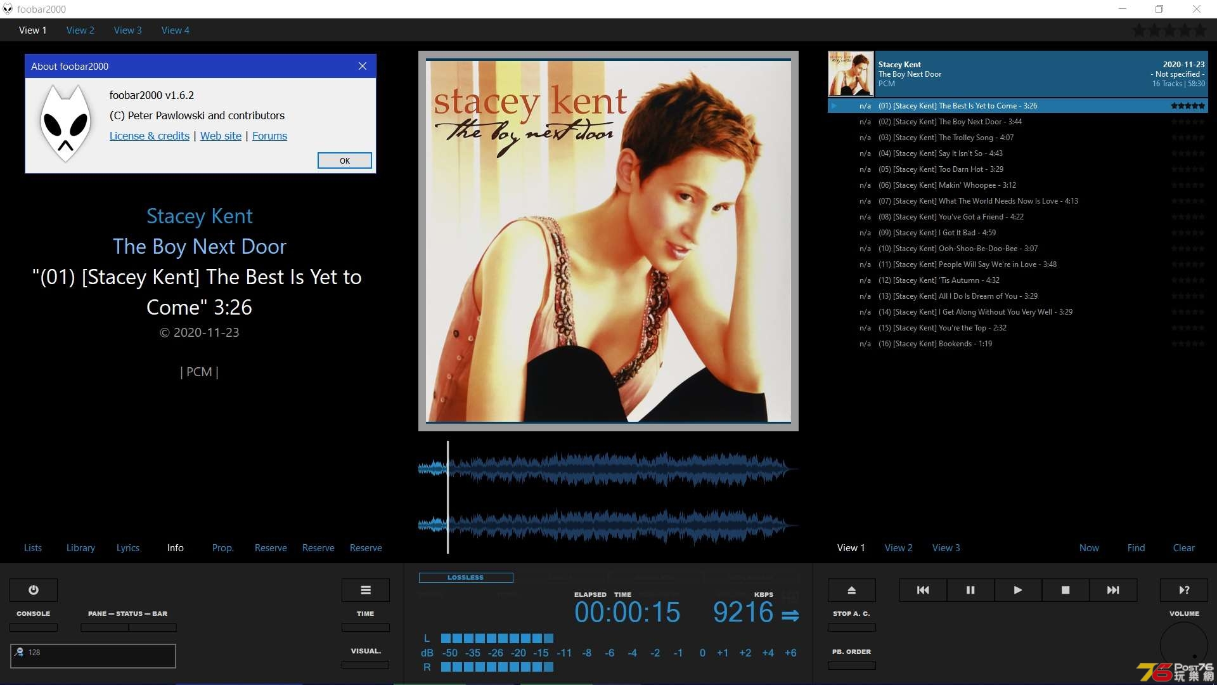
Task: Click the large Stacey Kent album cover
Action: coord(608,241)
